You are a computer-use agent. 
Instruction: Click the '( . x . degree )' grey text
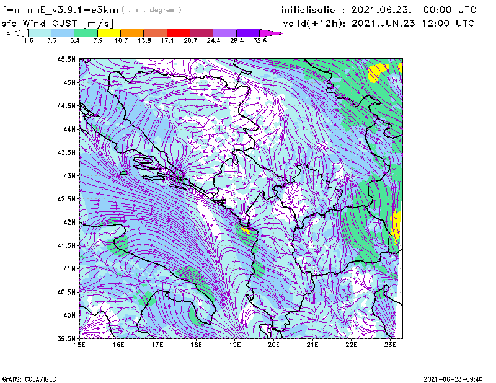(151, 10)
